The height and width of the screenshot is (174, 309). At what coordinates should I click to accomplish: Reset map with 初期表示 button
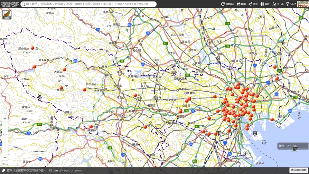228,4
